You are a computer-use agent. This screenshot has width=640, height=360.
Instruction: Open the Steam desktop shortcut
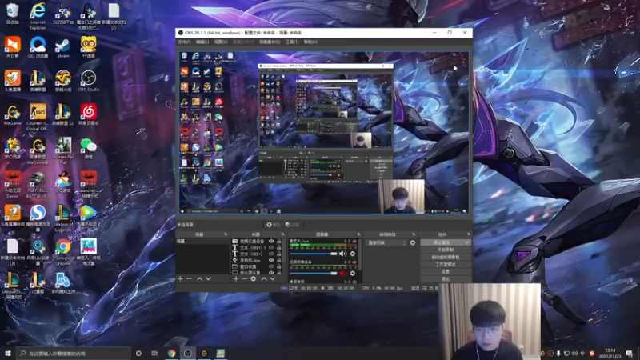click(63, 47)
